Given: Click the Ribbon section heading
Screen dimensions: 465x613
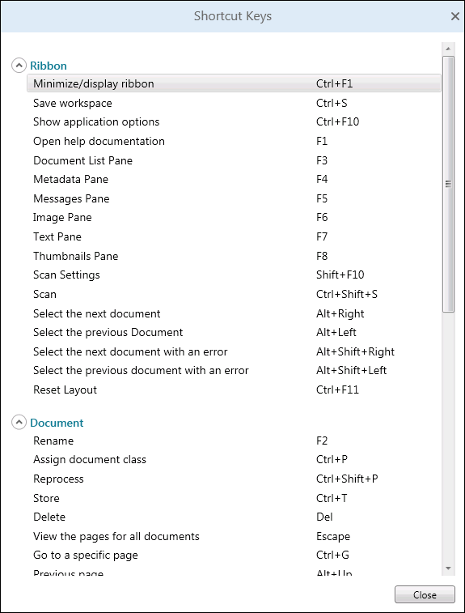Looking at the screenshot, I should click(49, 66).
